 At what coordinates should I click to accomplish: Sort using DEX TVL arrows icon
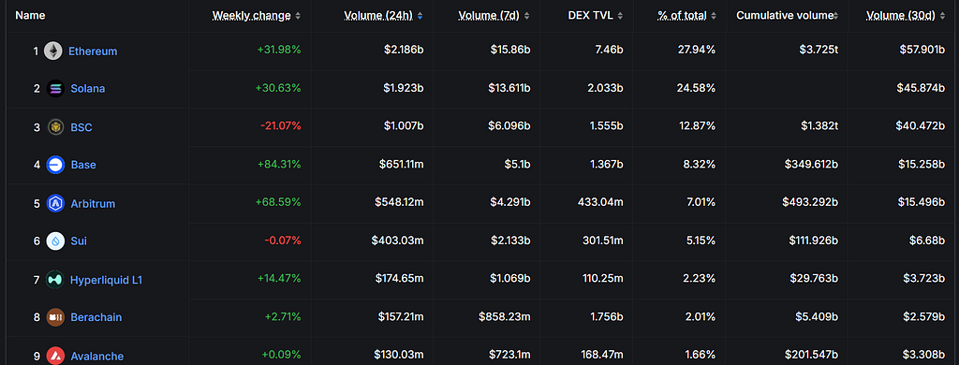pos(620,16)
